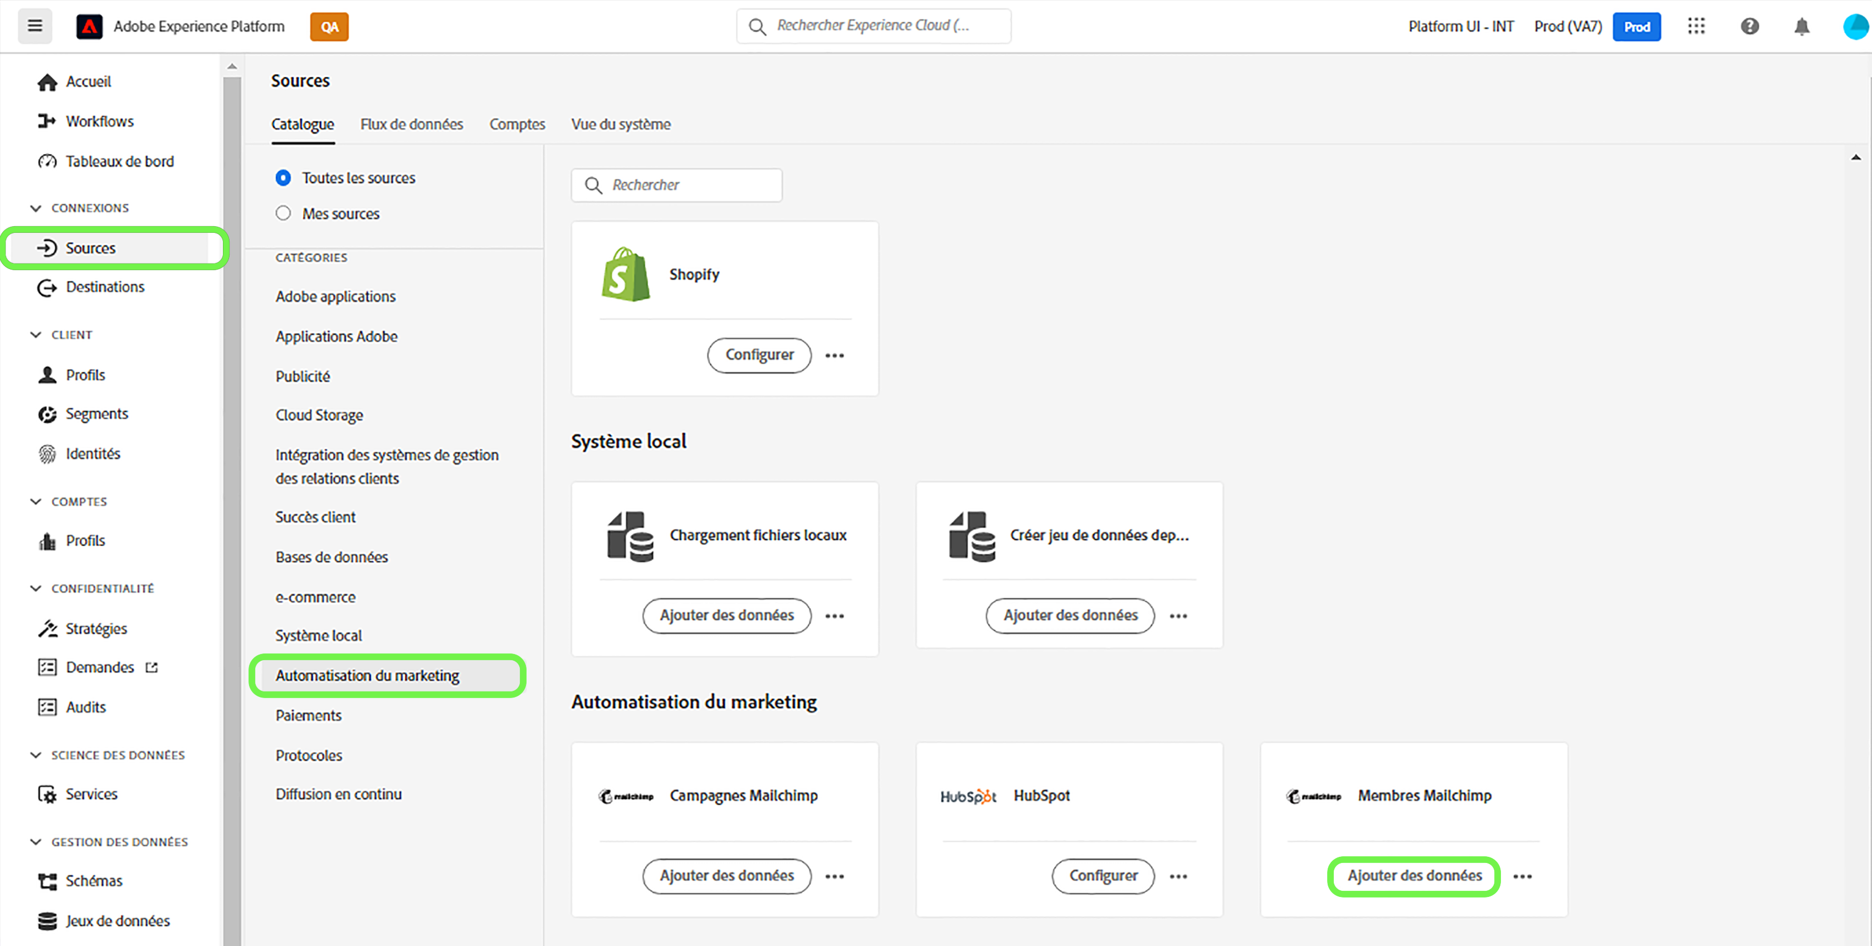This screenshot has width=1872, height=946.
Task: Click the sidebar vertical scrollbar
Action: (x=232, y=509)
